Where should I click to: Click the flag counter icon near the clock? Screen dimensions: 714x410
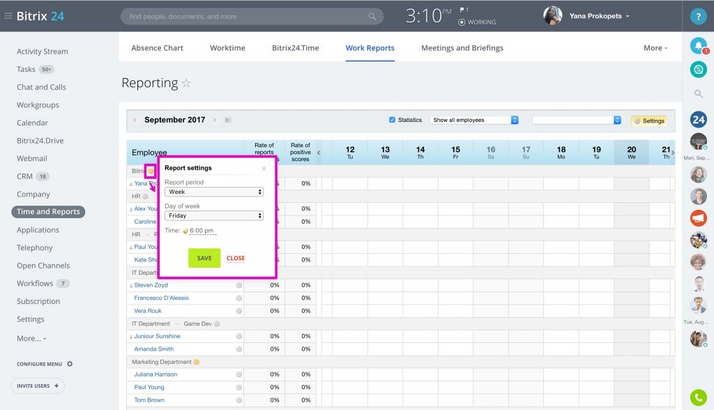click(x=464, y=10)
